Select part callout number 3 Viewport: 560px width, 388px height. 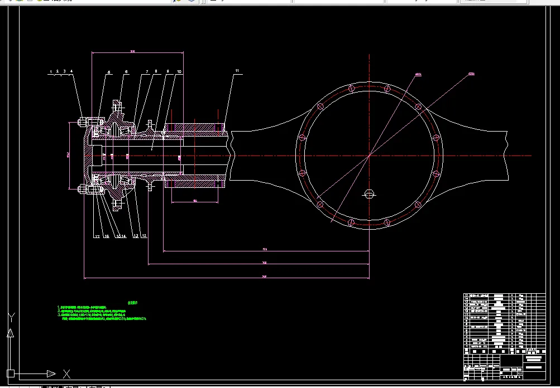pyautogui.click(x=64, y=71)
